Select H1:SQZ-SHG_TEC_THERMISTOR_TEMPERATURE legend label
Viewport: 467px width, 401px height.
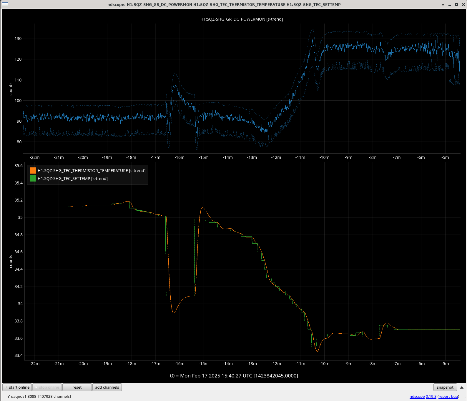(x=92, y=171)
